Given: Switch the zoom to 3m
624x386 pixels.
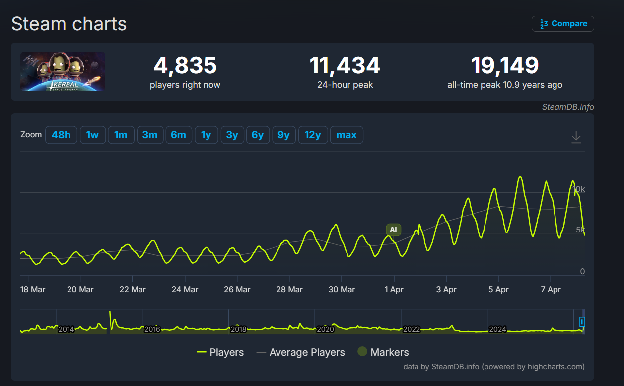Looking at the screenshot, I should pyautogui.click(x=150, y=135).
